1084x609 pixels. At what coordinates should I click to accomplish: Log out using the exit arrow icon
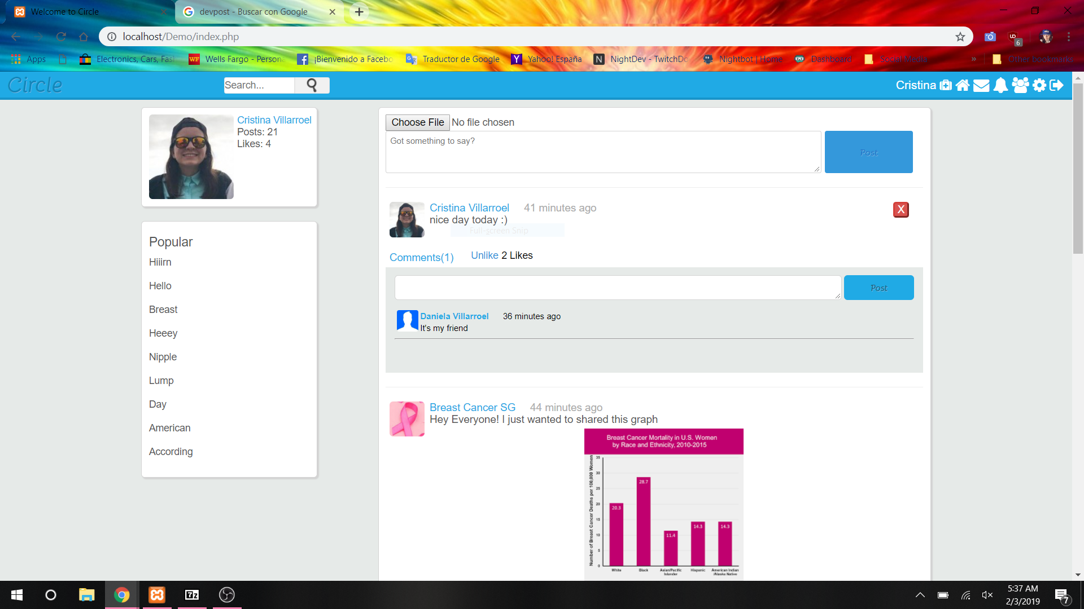1057,85
